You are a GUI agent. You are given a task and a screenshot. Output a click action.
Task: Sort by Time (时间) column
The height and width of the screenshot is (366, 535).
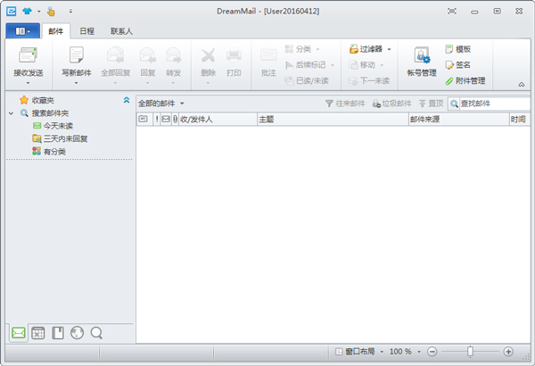point(520,120)
